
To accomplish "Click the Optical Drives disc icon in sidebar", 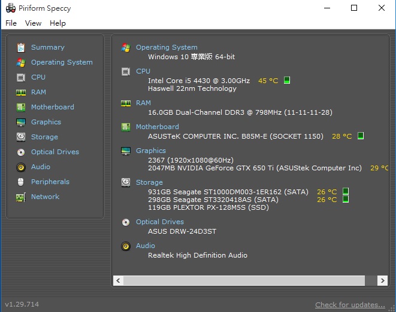I will pos(21,152).
